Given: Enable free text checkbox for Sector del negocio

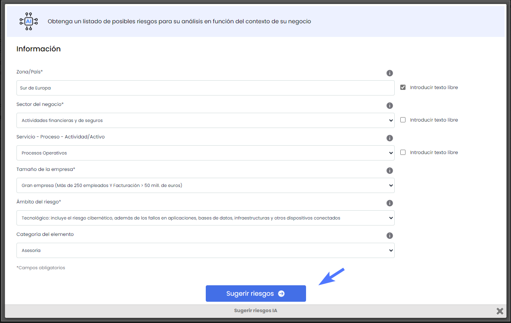Looking at the screenshot, I should (403, 120).
